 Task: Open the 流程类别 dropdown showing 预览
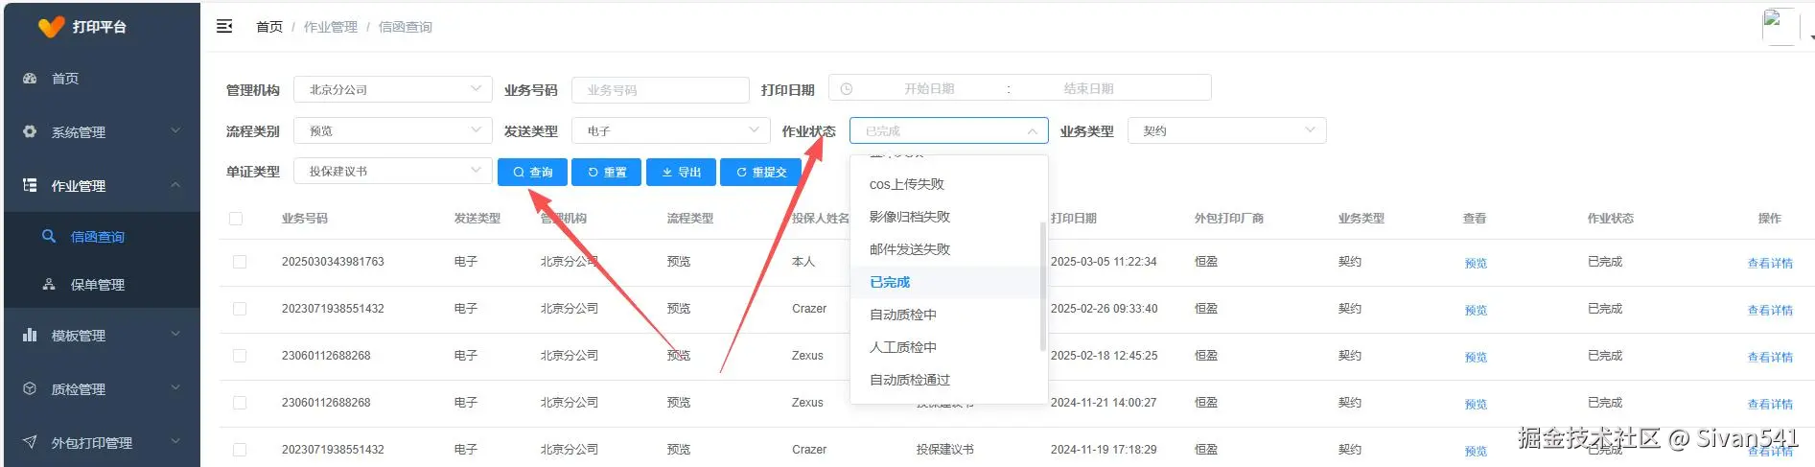pos(393,130)
